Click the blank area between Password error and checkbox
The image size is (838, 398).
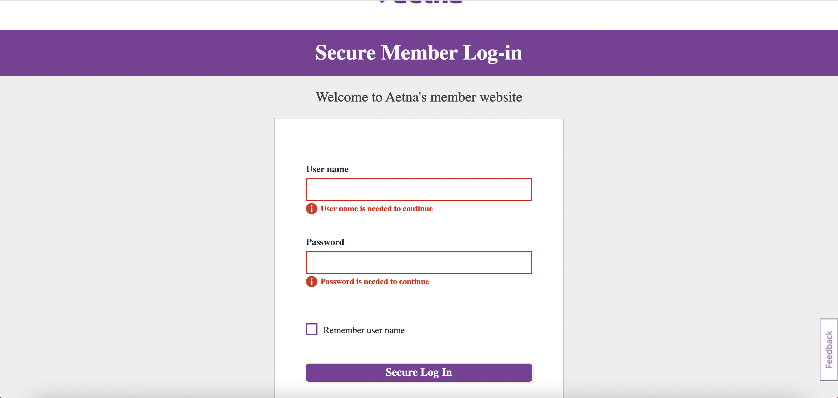click(x=419, y=304)
